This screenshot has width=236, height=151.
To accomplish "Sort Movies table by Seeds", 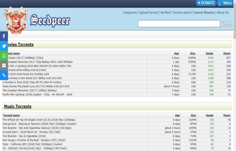I will coord(209,53).
